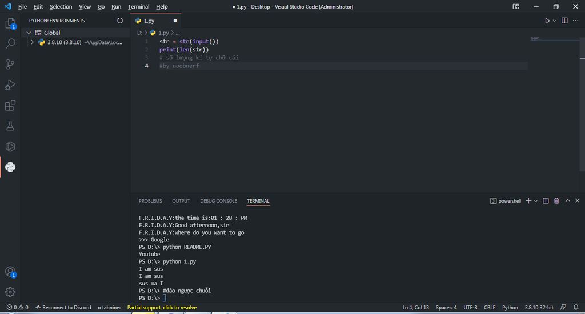Image resolution: width=585 pixels, height=314 pixels.
Task: Open the Help menu
Action: (x=162, y=6)
